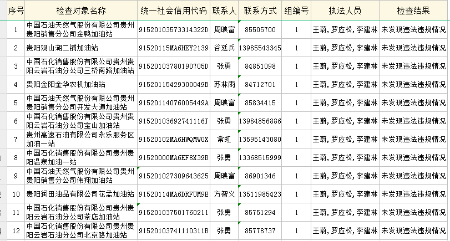Click cell with 伟翔加油站 name
The height and width of the screenshot is (241, 450).
(81, 176)
